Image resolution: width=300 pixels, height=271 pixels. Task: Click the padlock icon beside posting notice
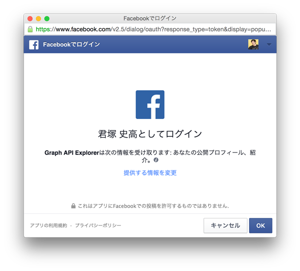point(73,205)
